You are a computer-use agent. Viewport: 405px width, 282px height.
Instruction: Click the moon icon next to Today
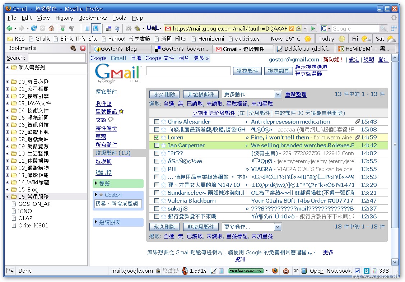[x=342, y=39]
